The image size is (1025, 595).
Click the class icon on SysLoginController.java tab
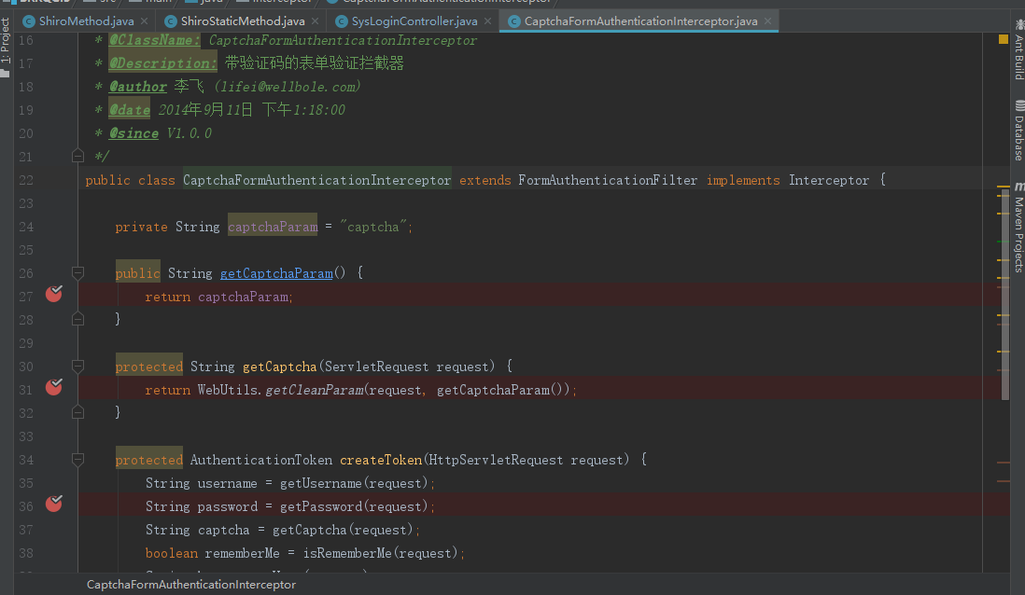click(341, 21)
